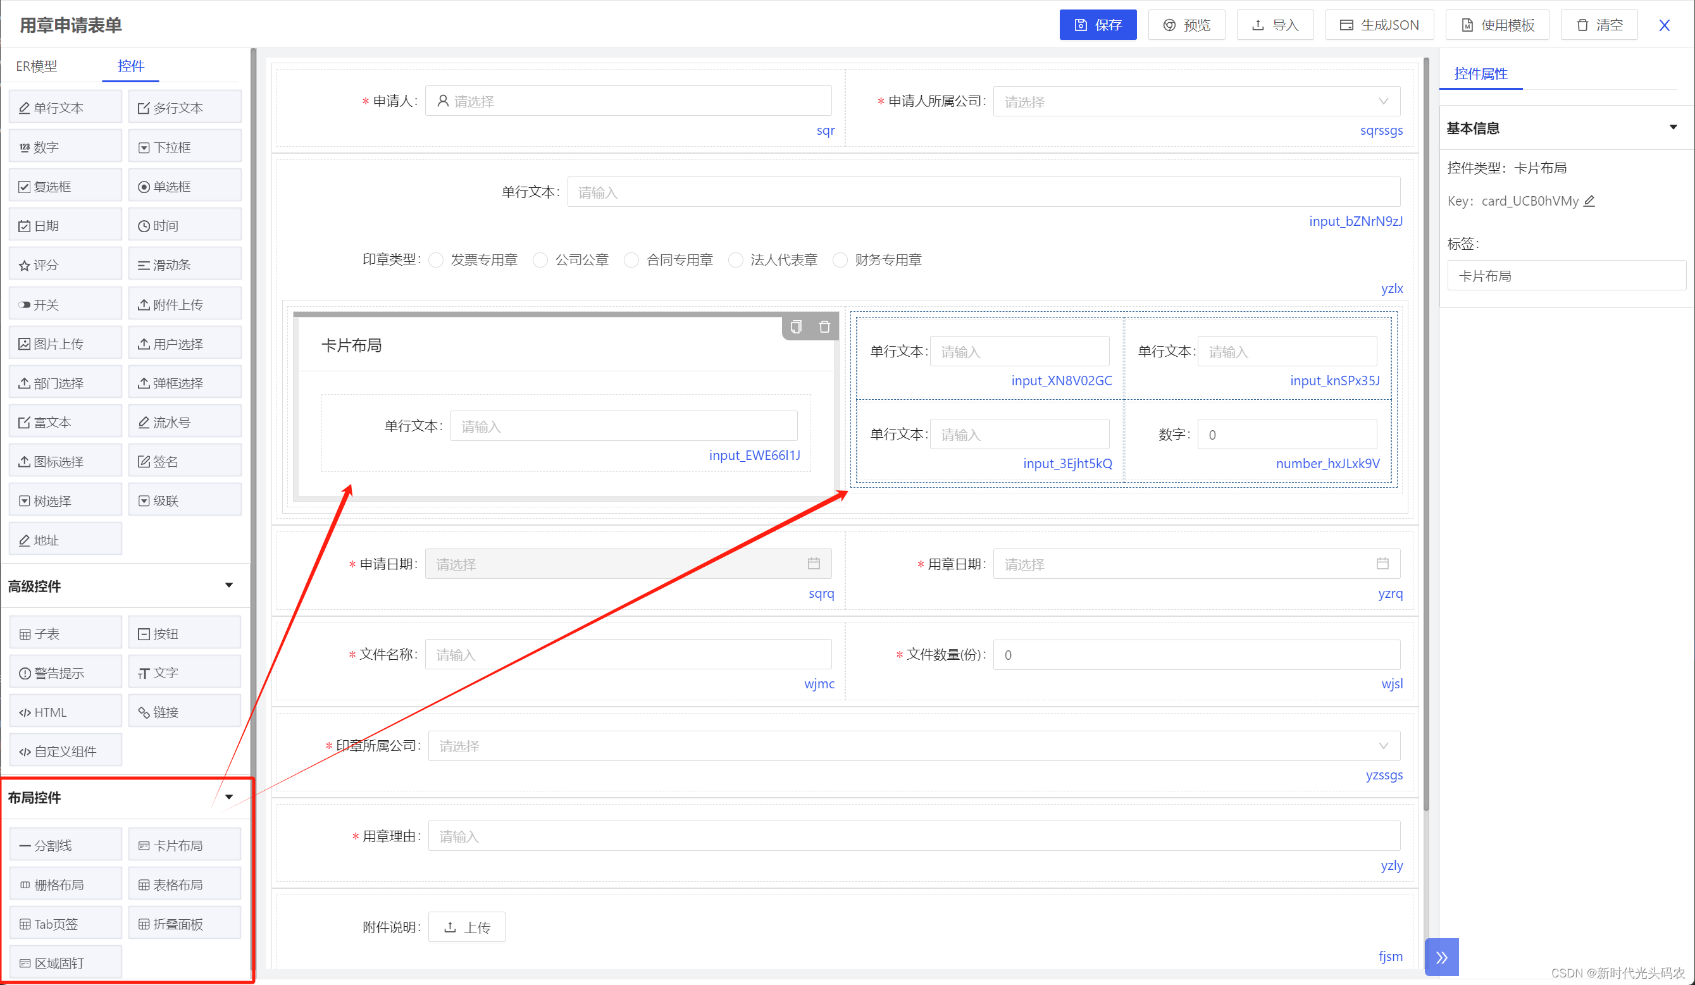The width and height of the screenshot is (1695, 985).
Task: Click the 保存 button
Action: [1097, 25]
